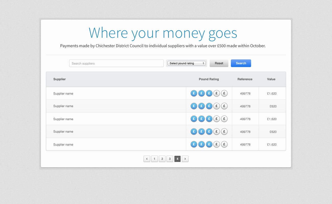Click third blue pound coin in last row
The height and width of the screenshot is (204, 332).
209,144
